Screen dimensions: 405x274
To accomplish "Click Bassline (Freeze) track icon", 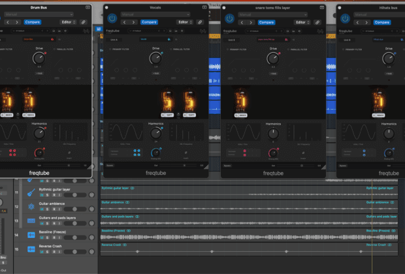I will 31,235.
